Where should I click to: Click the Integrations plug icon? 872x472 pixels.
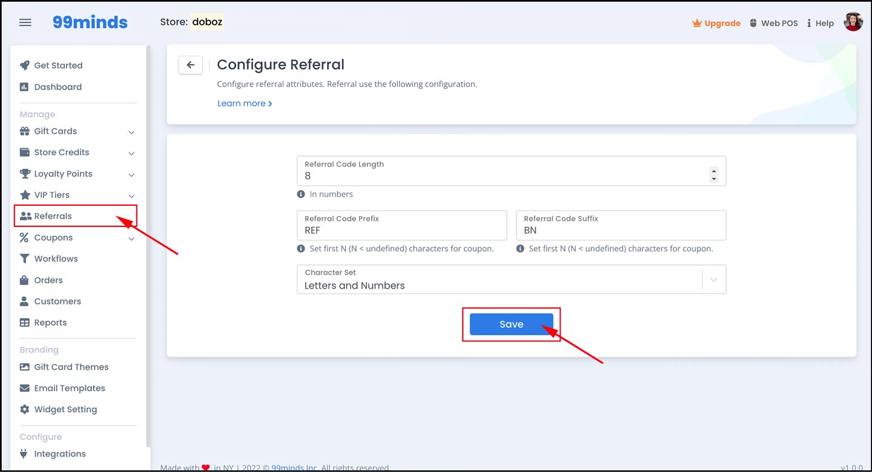(24, 453)
